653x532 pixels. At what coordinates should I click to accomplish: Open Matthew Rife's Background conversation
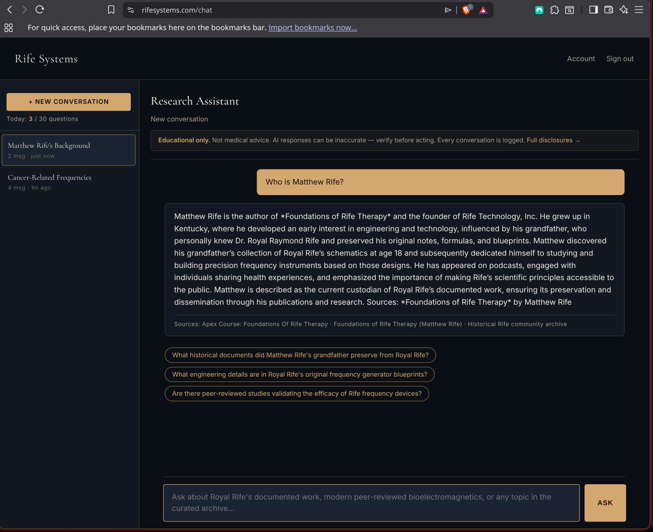[69, 150]
